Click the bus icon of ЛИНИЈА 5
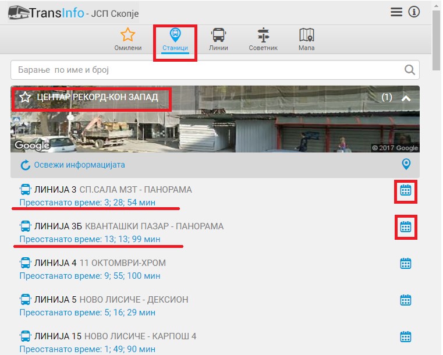 pyautogui.click(x=25, y=300)
